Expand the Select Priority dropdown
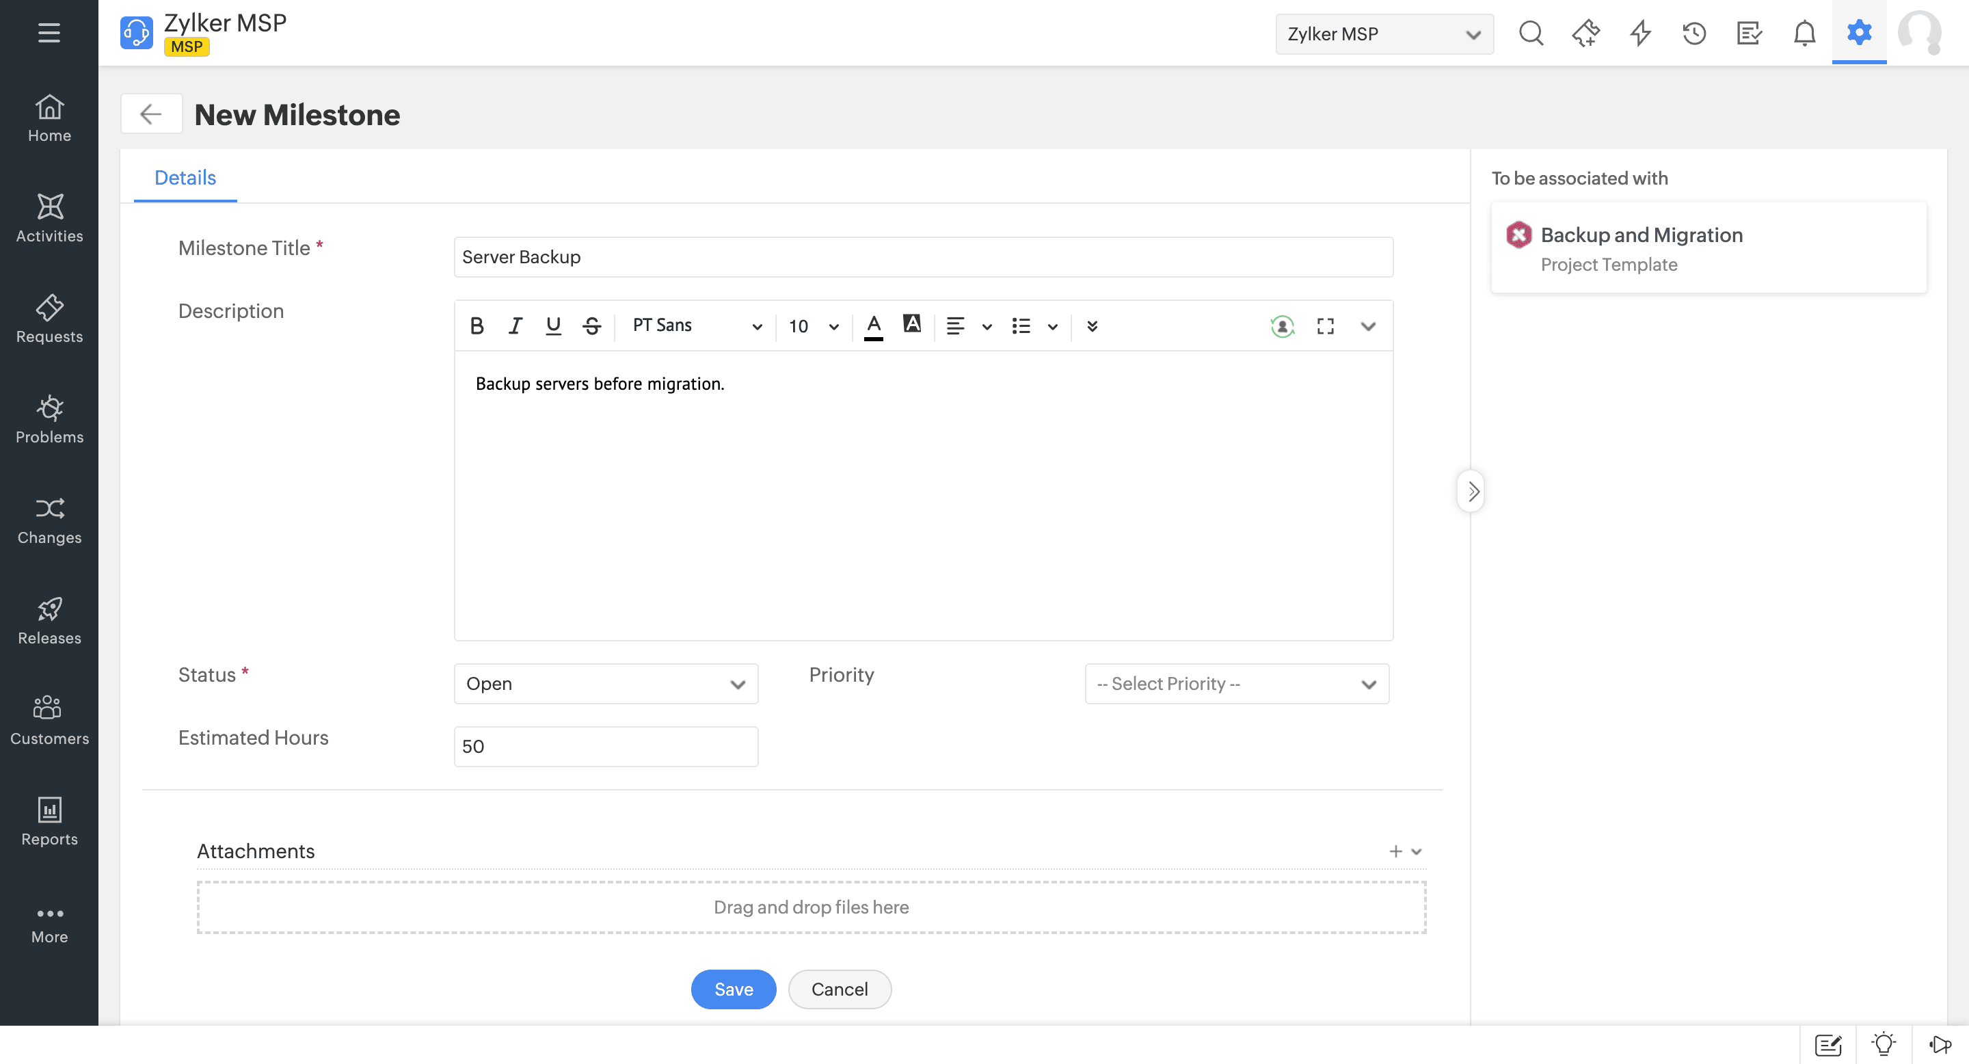The height and width of the screenshot is (1064, 1969). pyautogui.click(x=1236, y=683)
